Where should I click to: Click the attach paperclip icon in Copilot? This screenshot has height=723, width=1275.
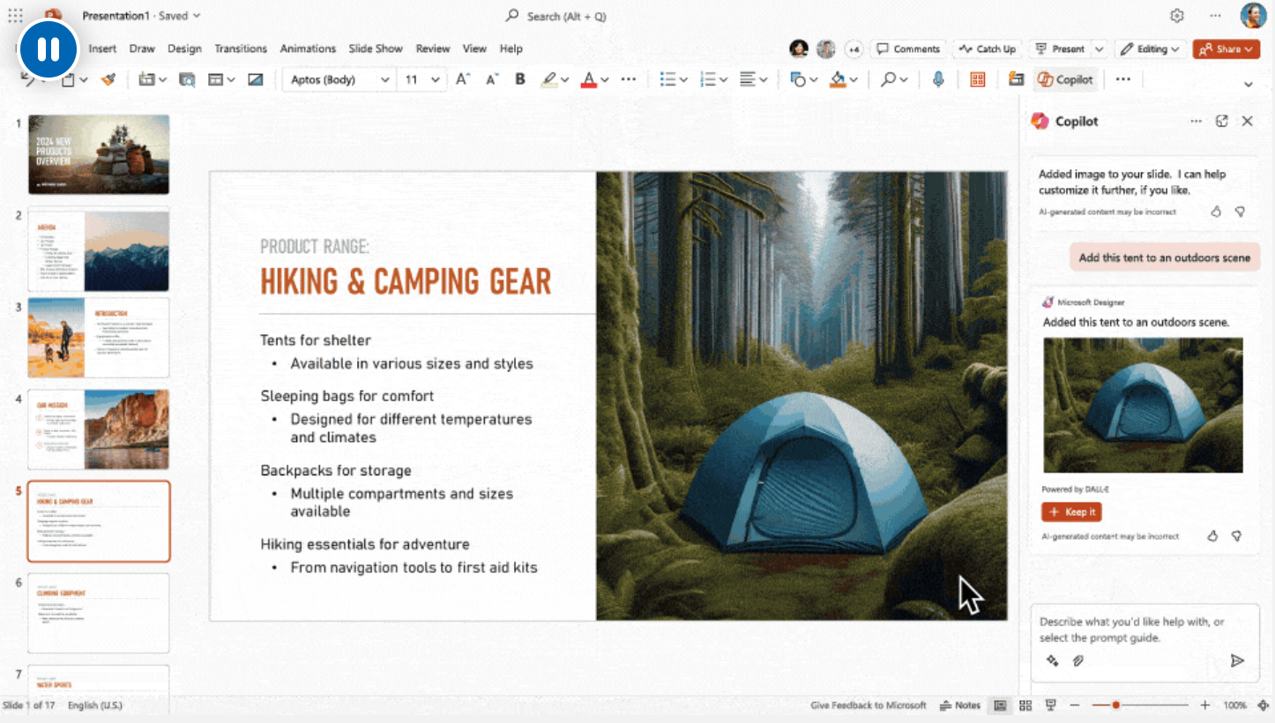(x=1077, y=660)
